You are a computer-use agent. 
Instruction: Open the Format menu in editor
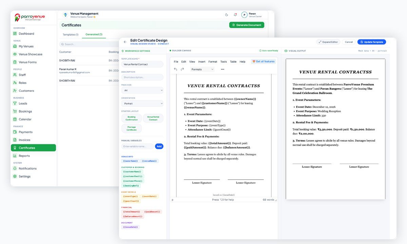pyautogui.click(x=213, y=62)
